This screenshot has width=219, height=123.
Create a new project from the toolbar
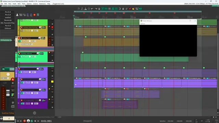click(79, 9)
